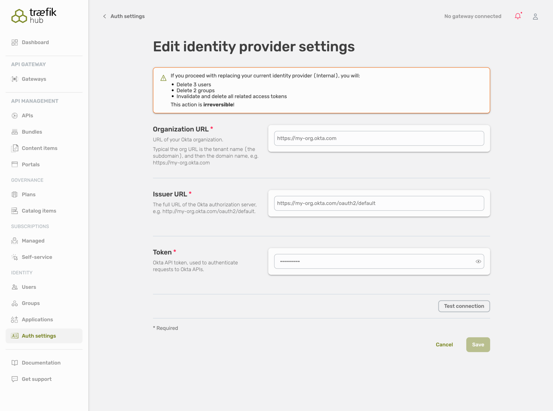The image size is (553, 411).
Task: Click the '* Required' note
Action: (165, 328)
